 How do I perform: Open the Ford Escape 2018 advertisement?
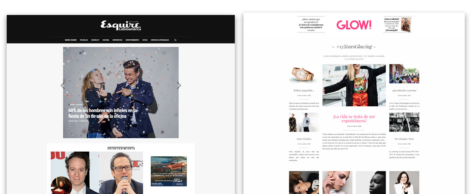pyautogui.click(x=169, y=171)
